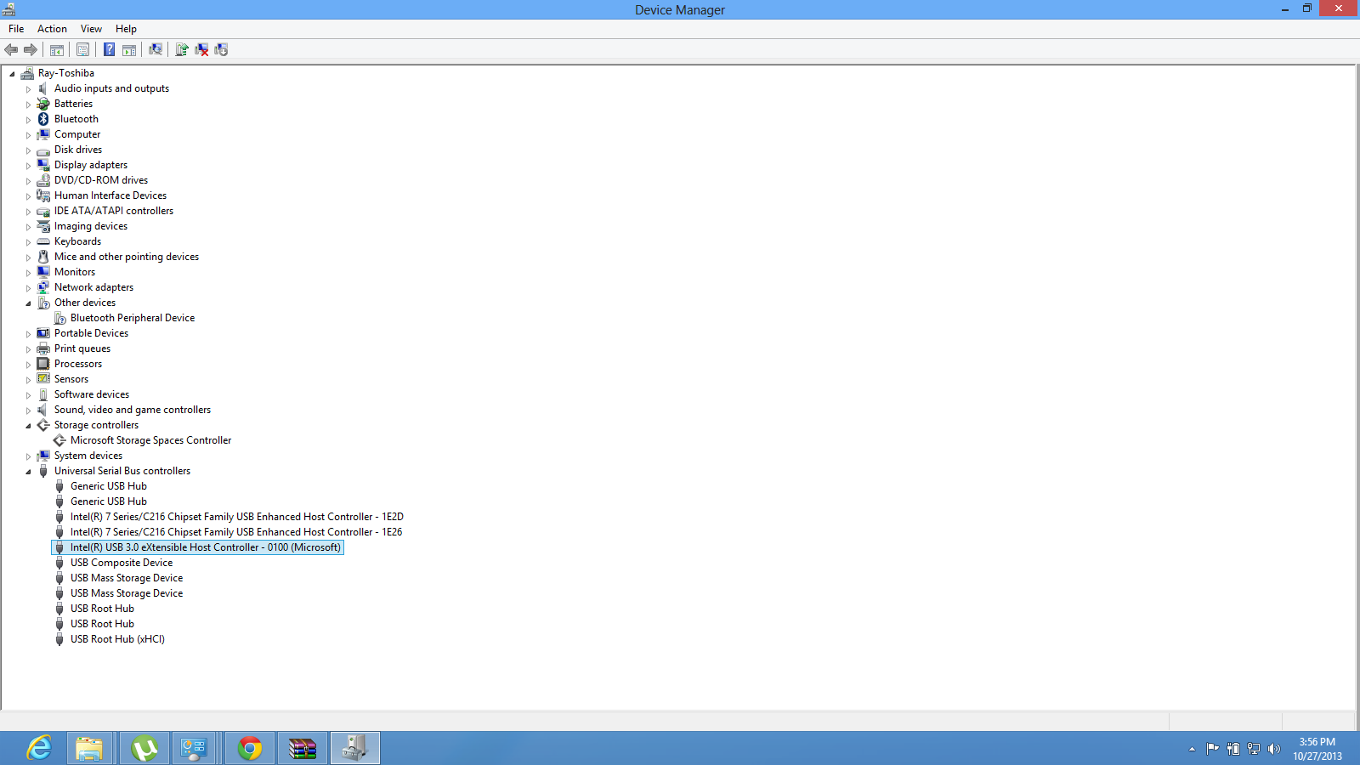The image size is (1360, 765).
Task: Show hidden tray icons arrow
Action: click(1192, 749)
